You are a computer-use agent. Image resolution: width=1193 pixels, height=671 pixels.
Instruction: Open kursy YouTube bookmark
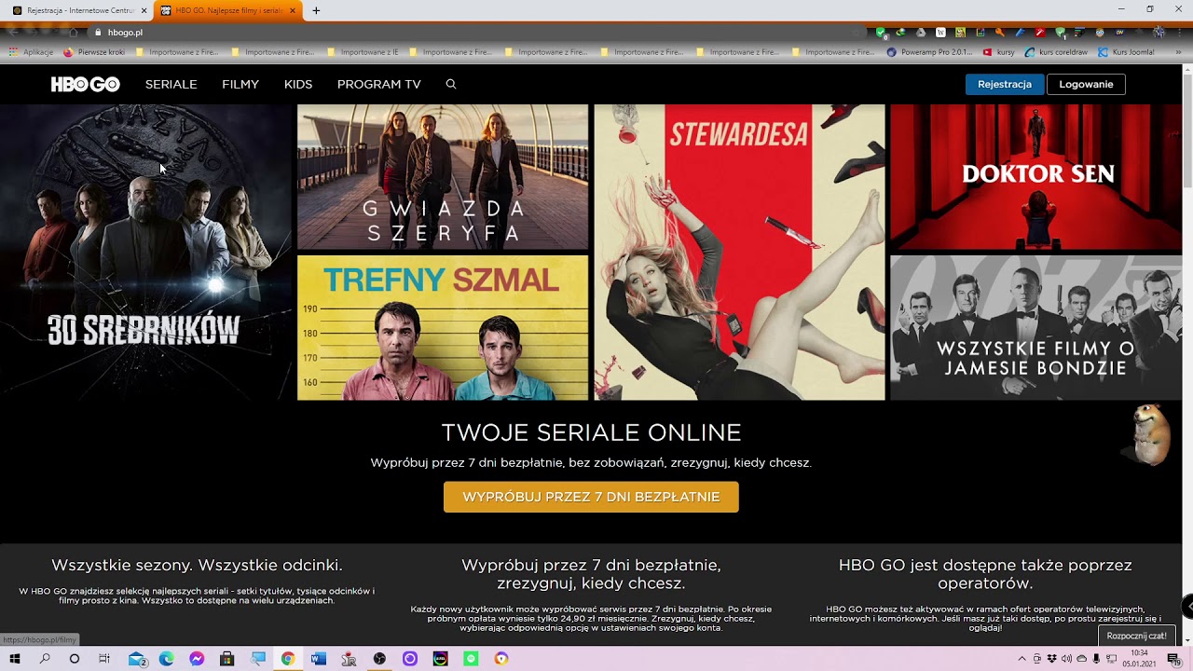[x=999, y=52]
